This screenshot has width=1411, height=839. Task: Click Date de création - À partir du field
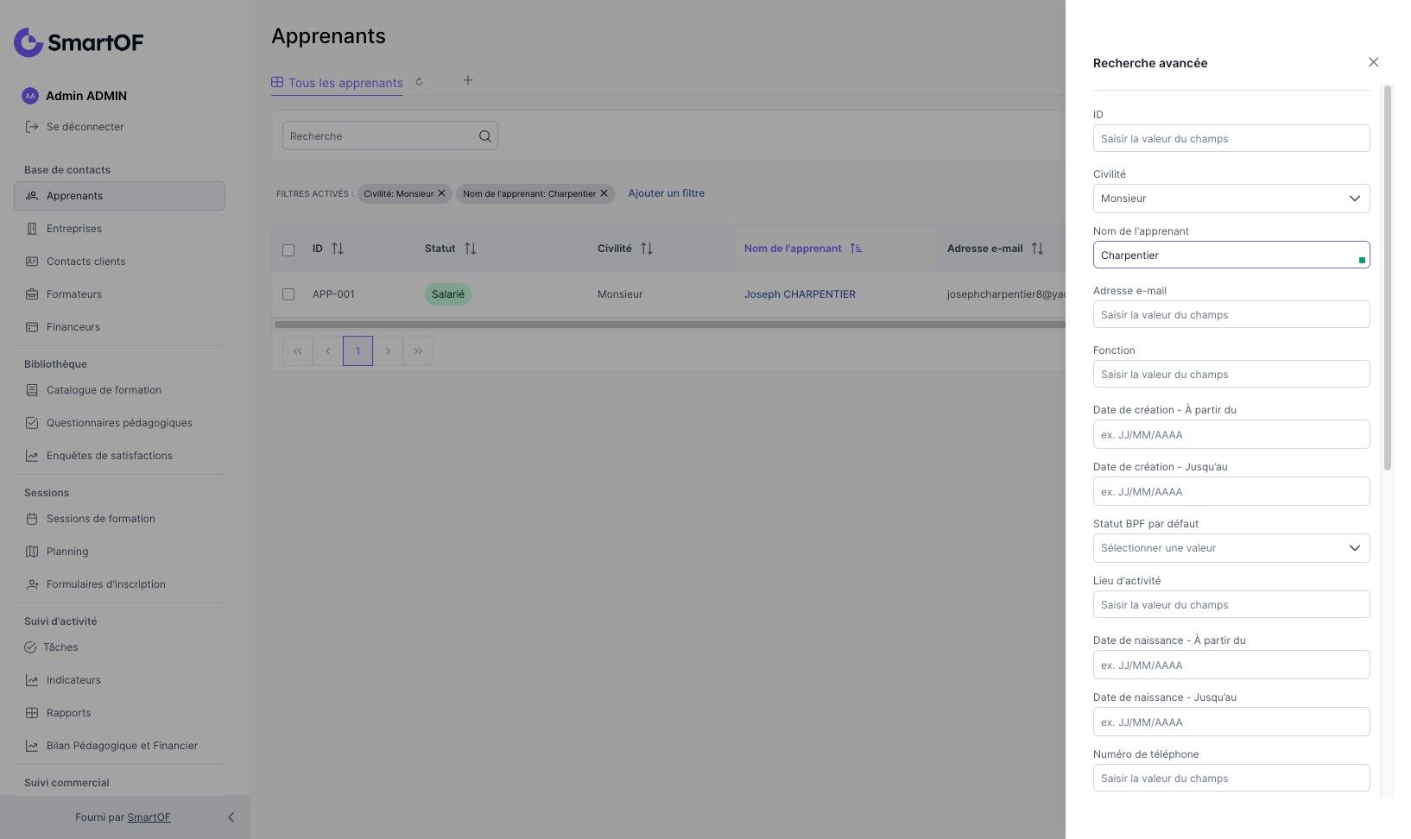(1231, 434)
